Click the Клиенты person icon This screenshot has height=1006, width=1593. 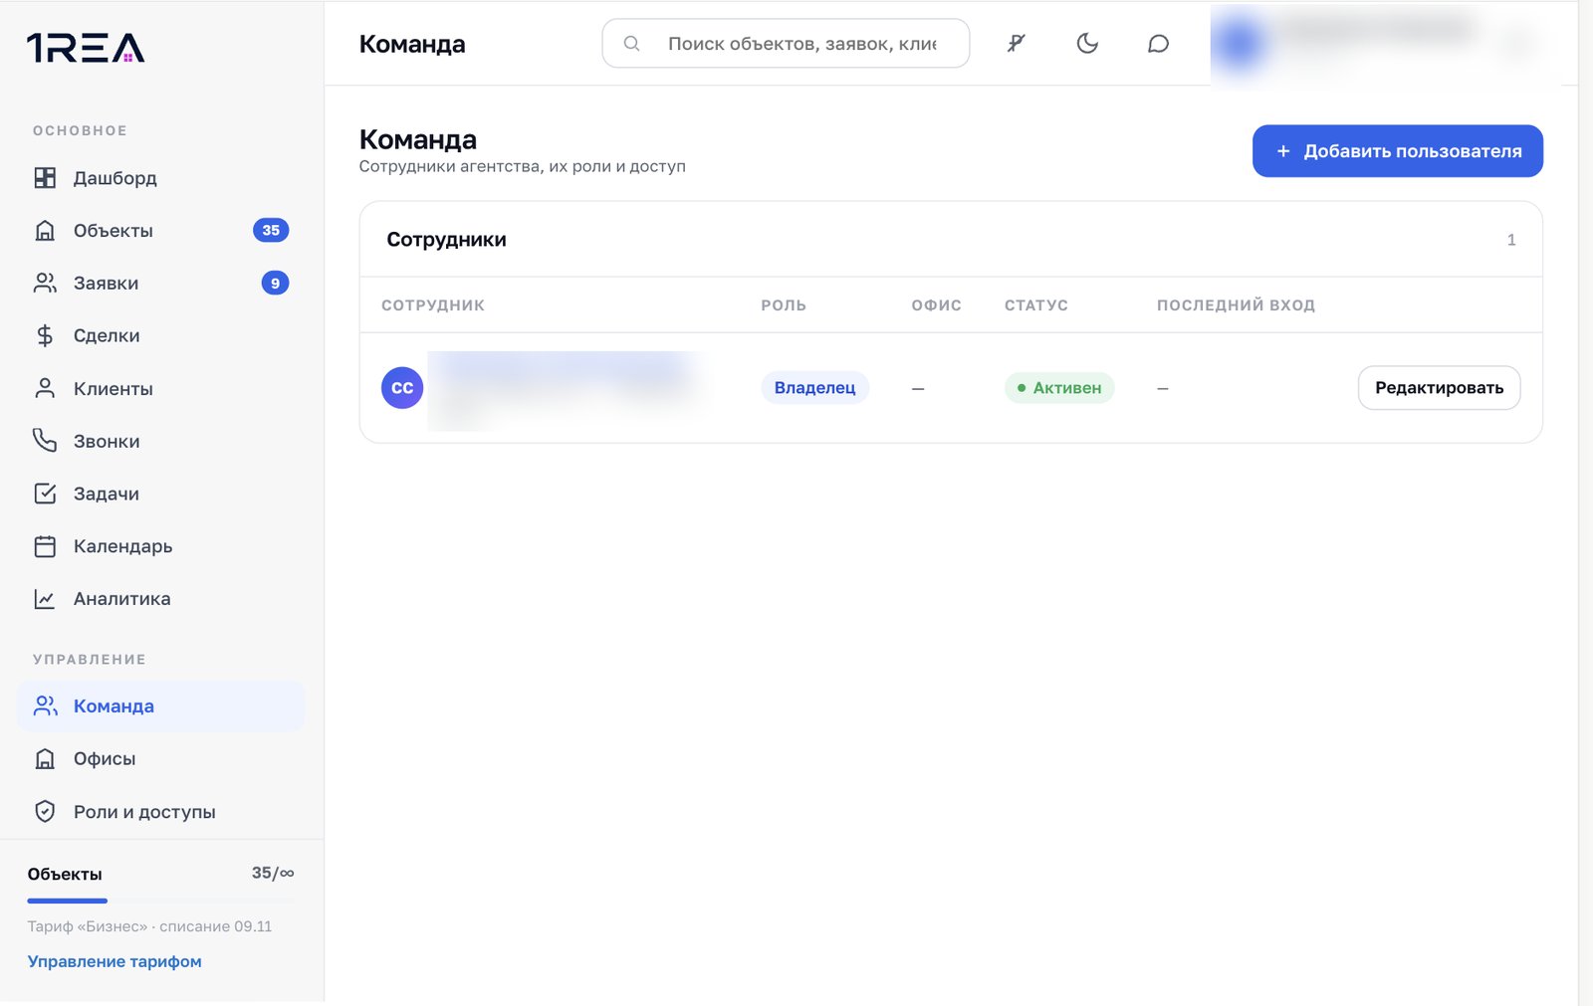45,388
